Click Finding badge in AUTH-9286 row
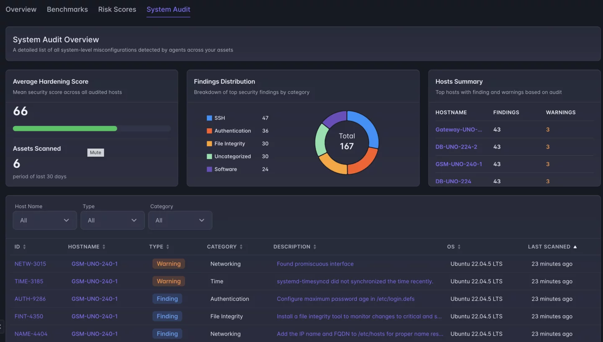The image size is (603, 342). click(167, 299)
